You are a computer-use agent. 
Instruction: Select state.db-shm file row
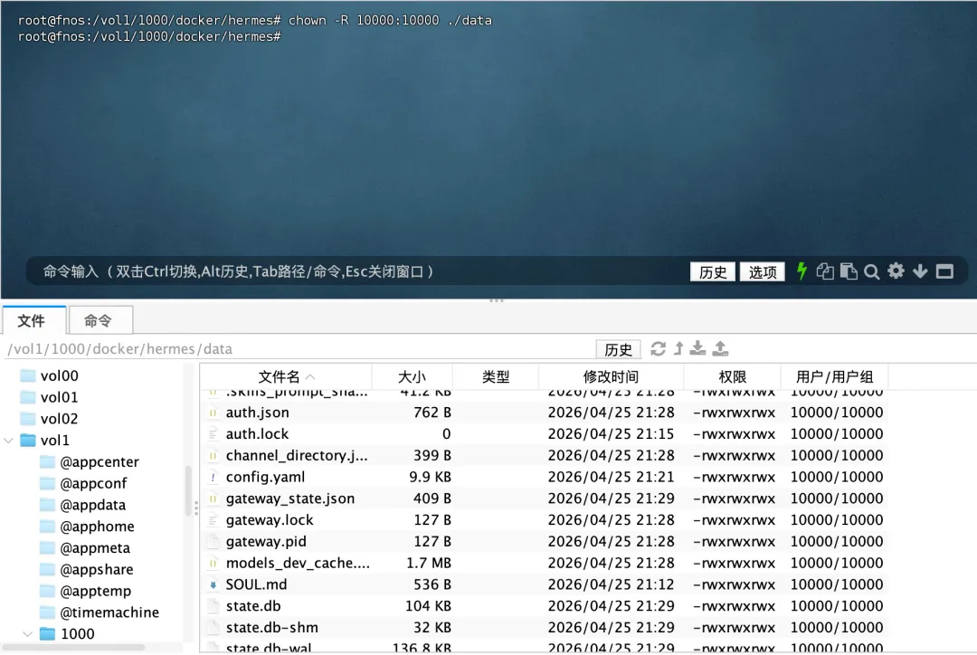(545, 628)
